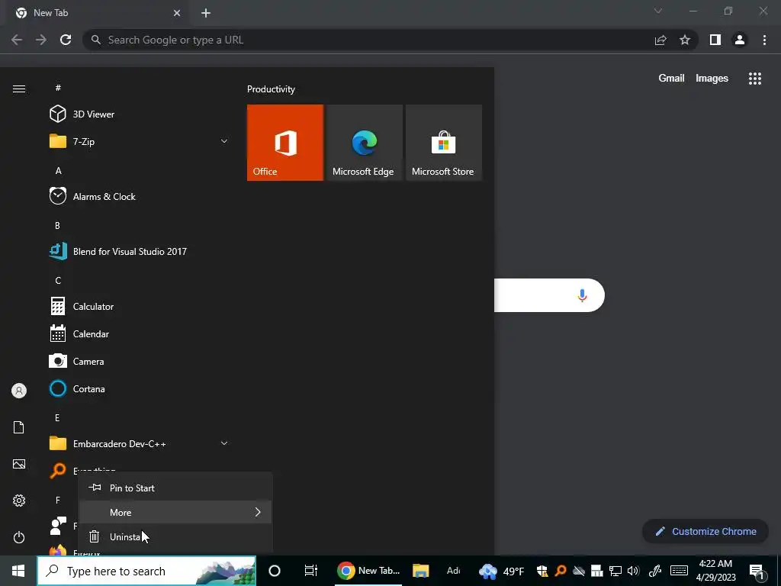
Task: Open network status tray icon
Action: (x=615, y=571)
